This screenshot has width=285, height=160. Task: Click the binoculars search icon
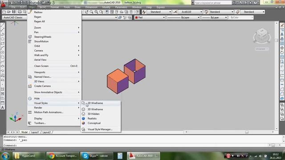234,3
